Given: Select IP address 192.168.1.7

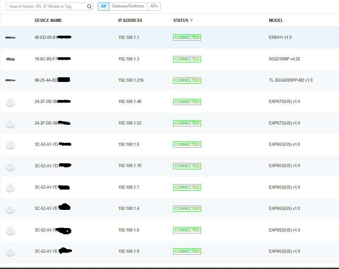Looking at the screenshot, I should (x=129, y=187).
